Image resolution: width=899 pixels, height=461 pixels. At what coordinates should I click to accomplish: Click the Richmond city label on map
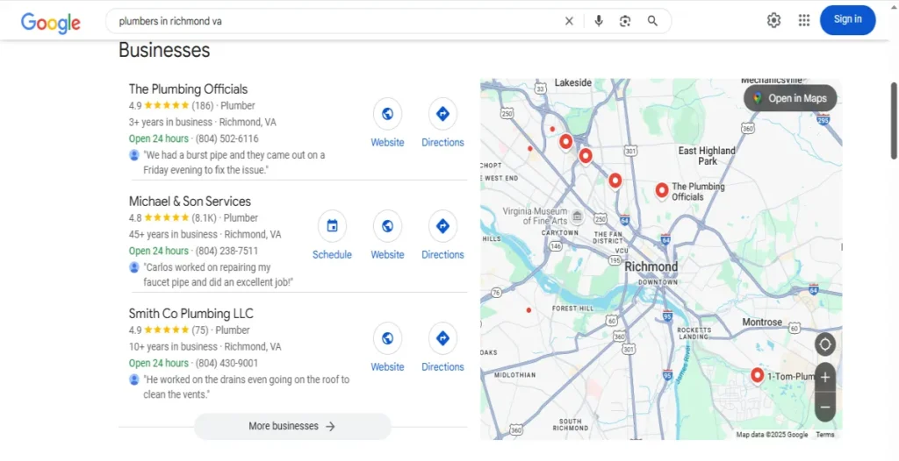651,266
